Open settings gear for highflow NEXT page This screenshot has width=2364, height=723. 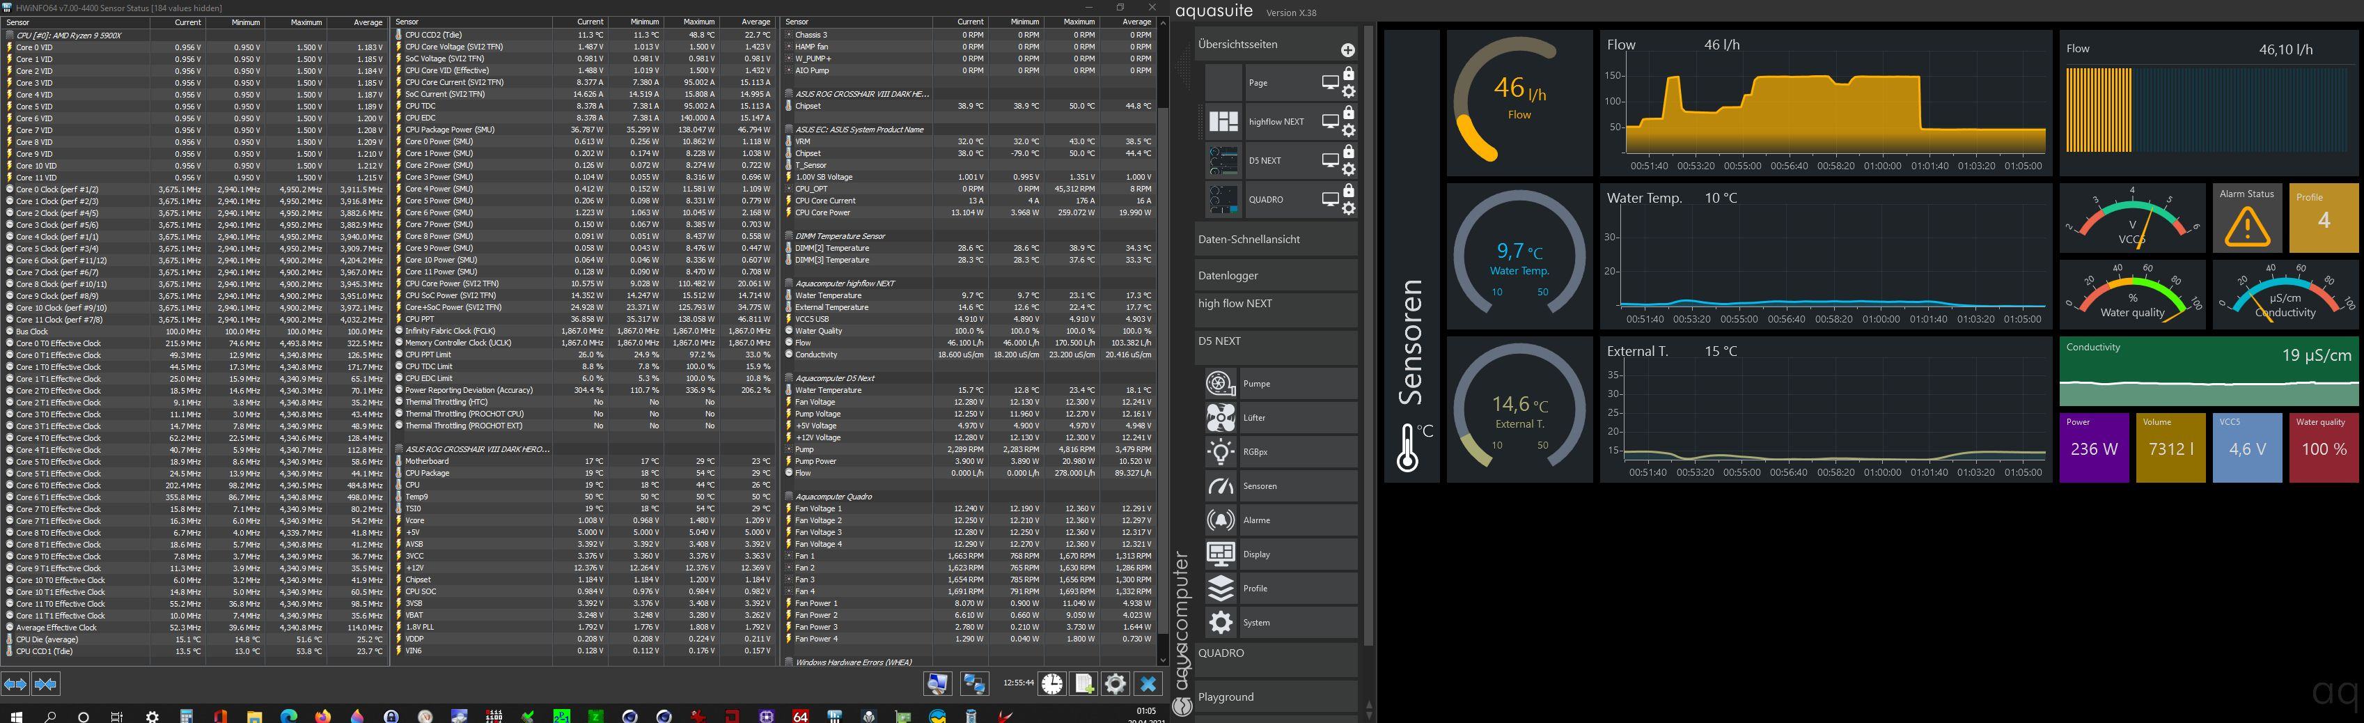pyautogui.click(x=1348, y=130)
